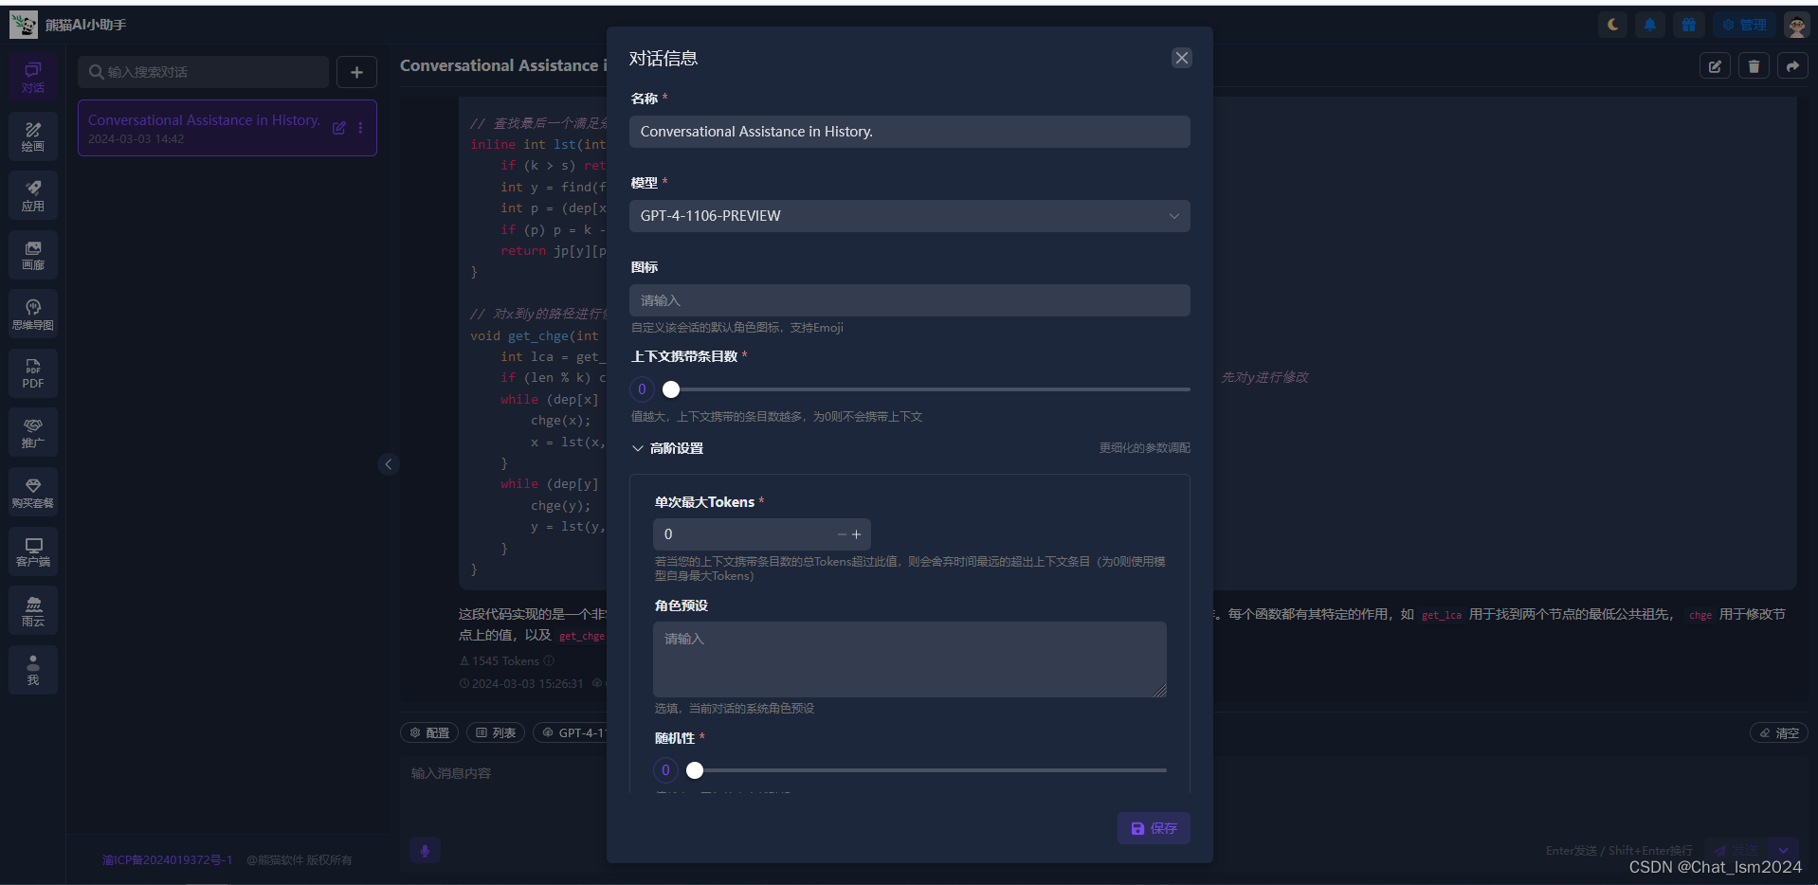
Task: Click the 发送 send button
Action: [x=1735, y=850]
